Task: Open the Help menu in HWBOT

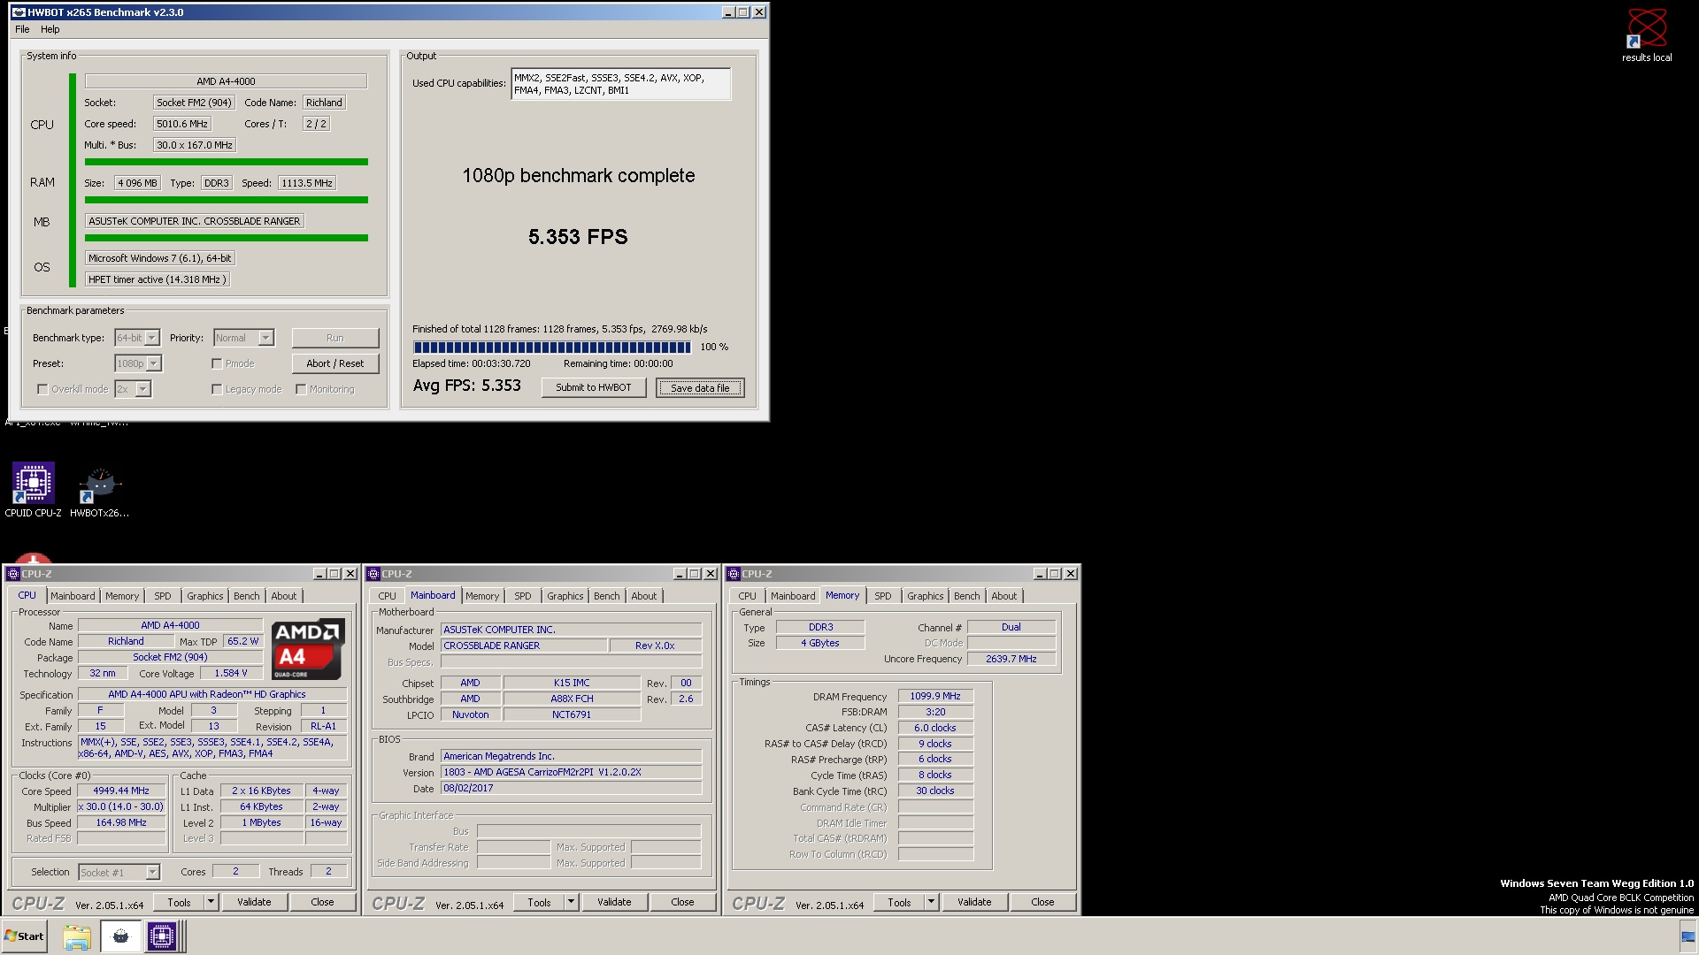Action: [50, 29]
